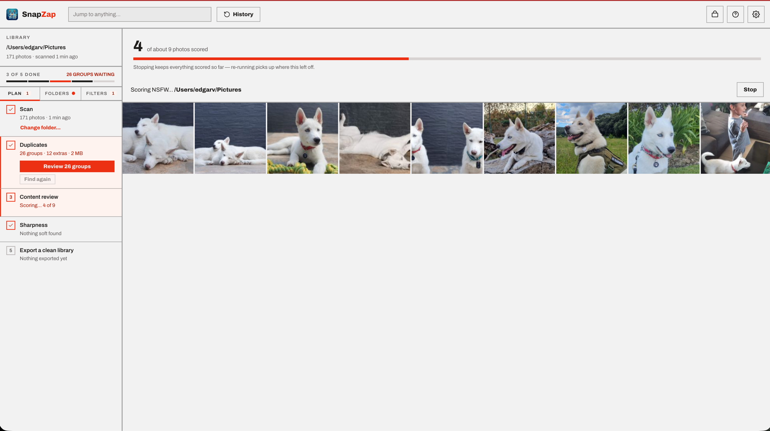Click the Scoring... 4 of 9 status
The image size is (770, 431).
(x=37, y=205)
